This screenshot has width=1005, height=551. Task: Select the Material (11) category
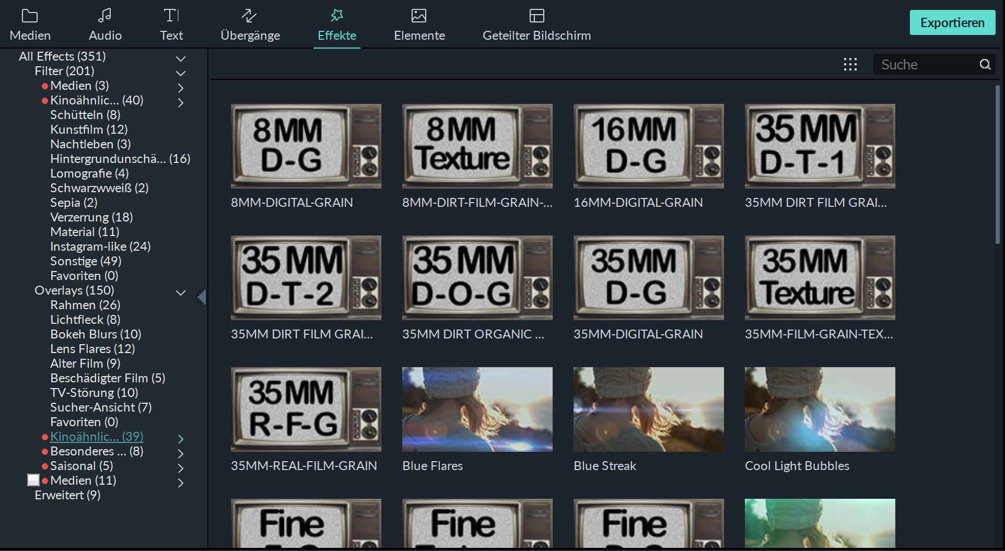coord(85,231)
